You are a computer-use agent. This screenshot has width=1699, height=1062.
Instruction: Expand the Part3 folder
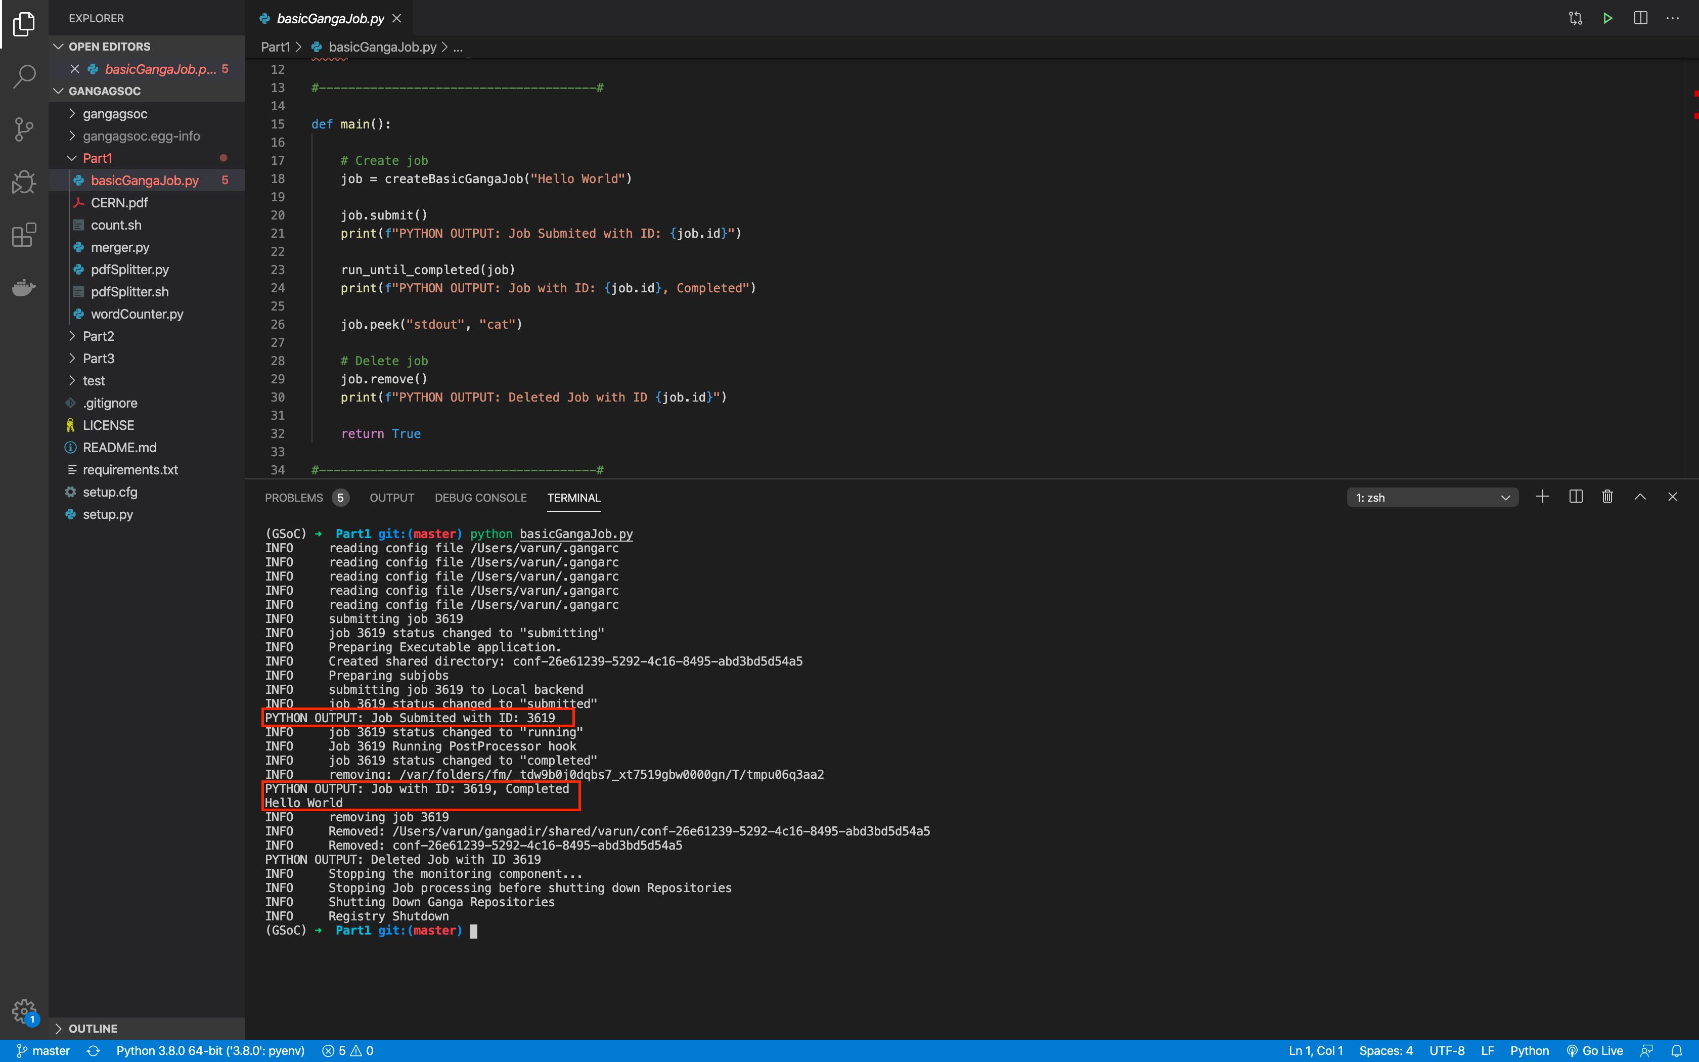coord(146,358)
